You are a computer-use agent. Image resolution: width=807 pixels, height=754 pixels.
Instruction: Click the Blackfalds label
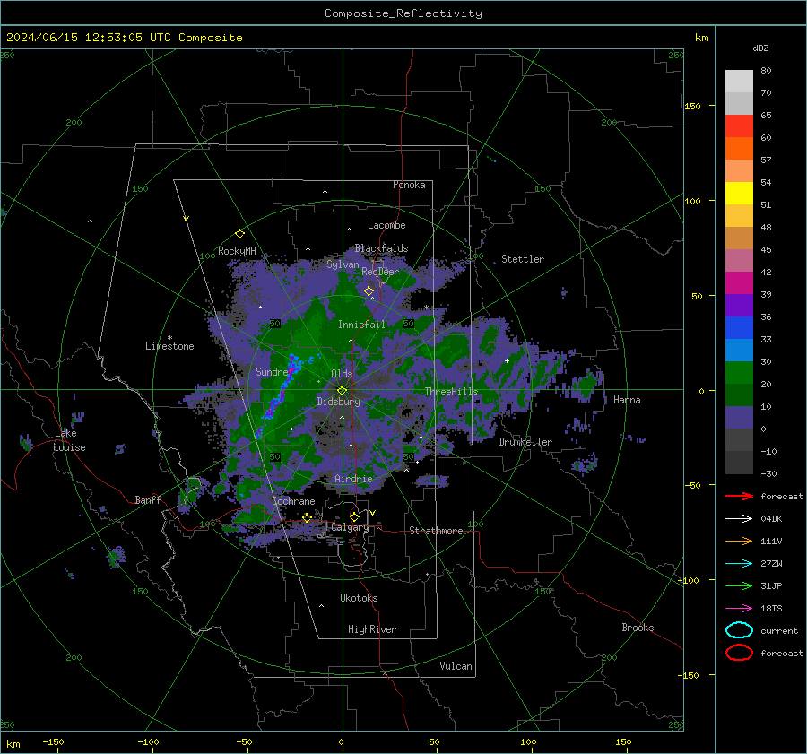[x=381, y=248]
